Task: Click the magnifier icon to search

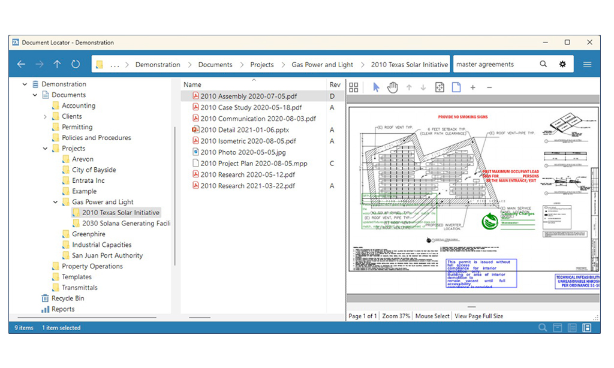Action: [x=543, y=64]
